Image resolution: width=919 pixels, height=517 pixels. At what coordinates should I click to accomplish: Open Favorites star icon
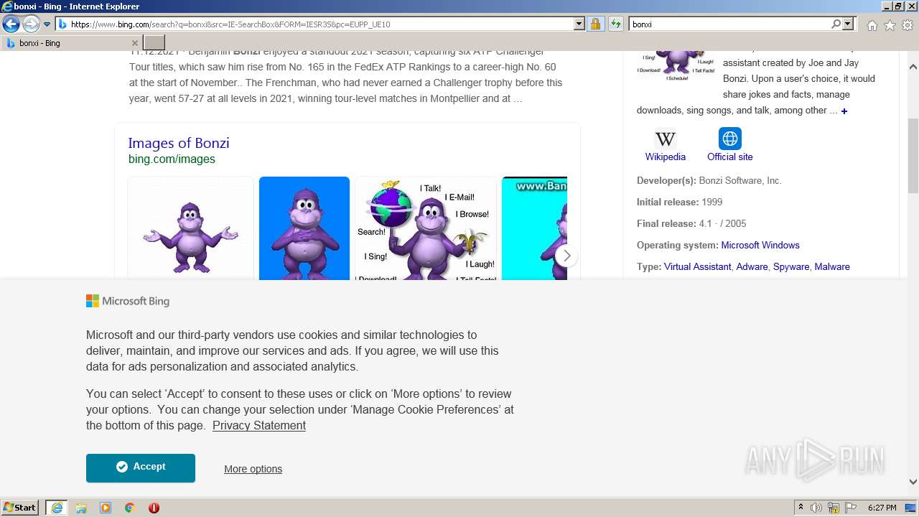point(890,25)
